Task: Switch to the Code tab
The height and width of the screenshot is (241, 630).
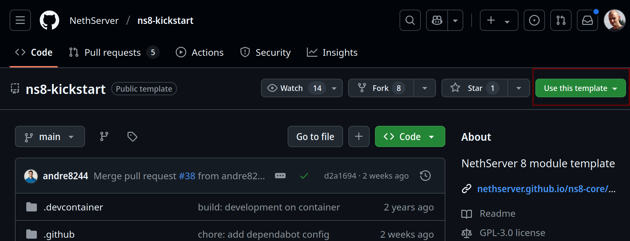Action: 34,52
